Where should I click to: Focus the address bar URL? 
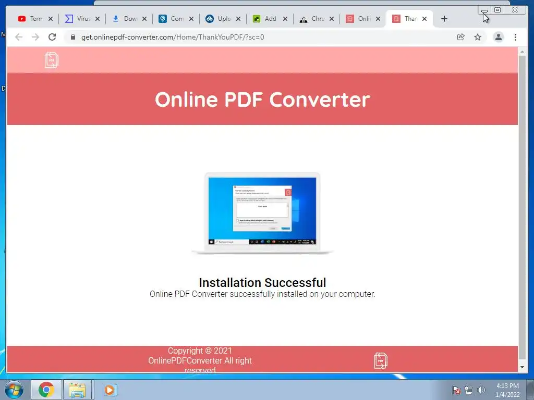coord(173,37)
